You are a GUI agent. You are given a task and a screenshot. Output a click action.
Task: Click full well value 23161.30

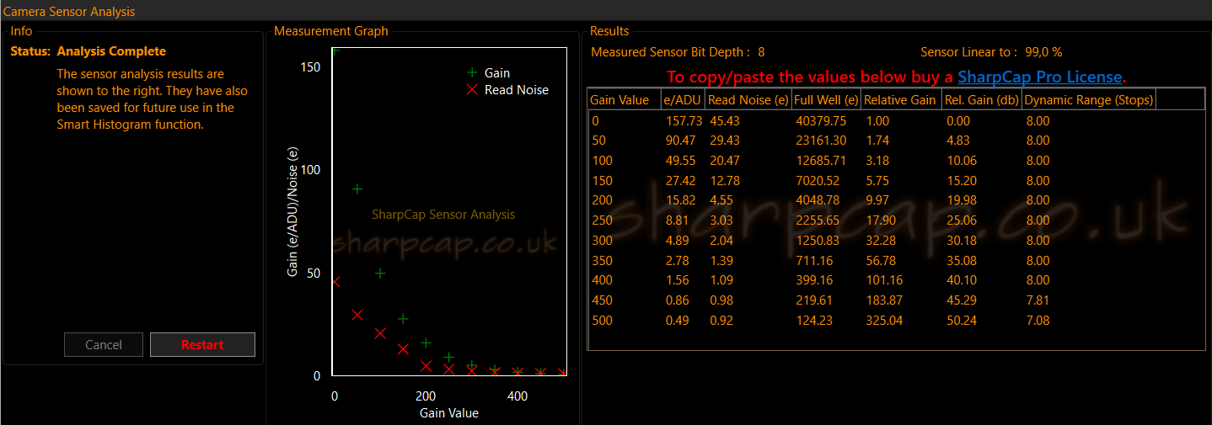coord(821,141)
